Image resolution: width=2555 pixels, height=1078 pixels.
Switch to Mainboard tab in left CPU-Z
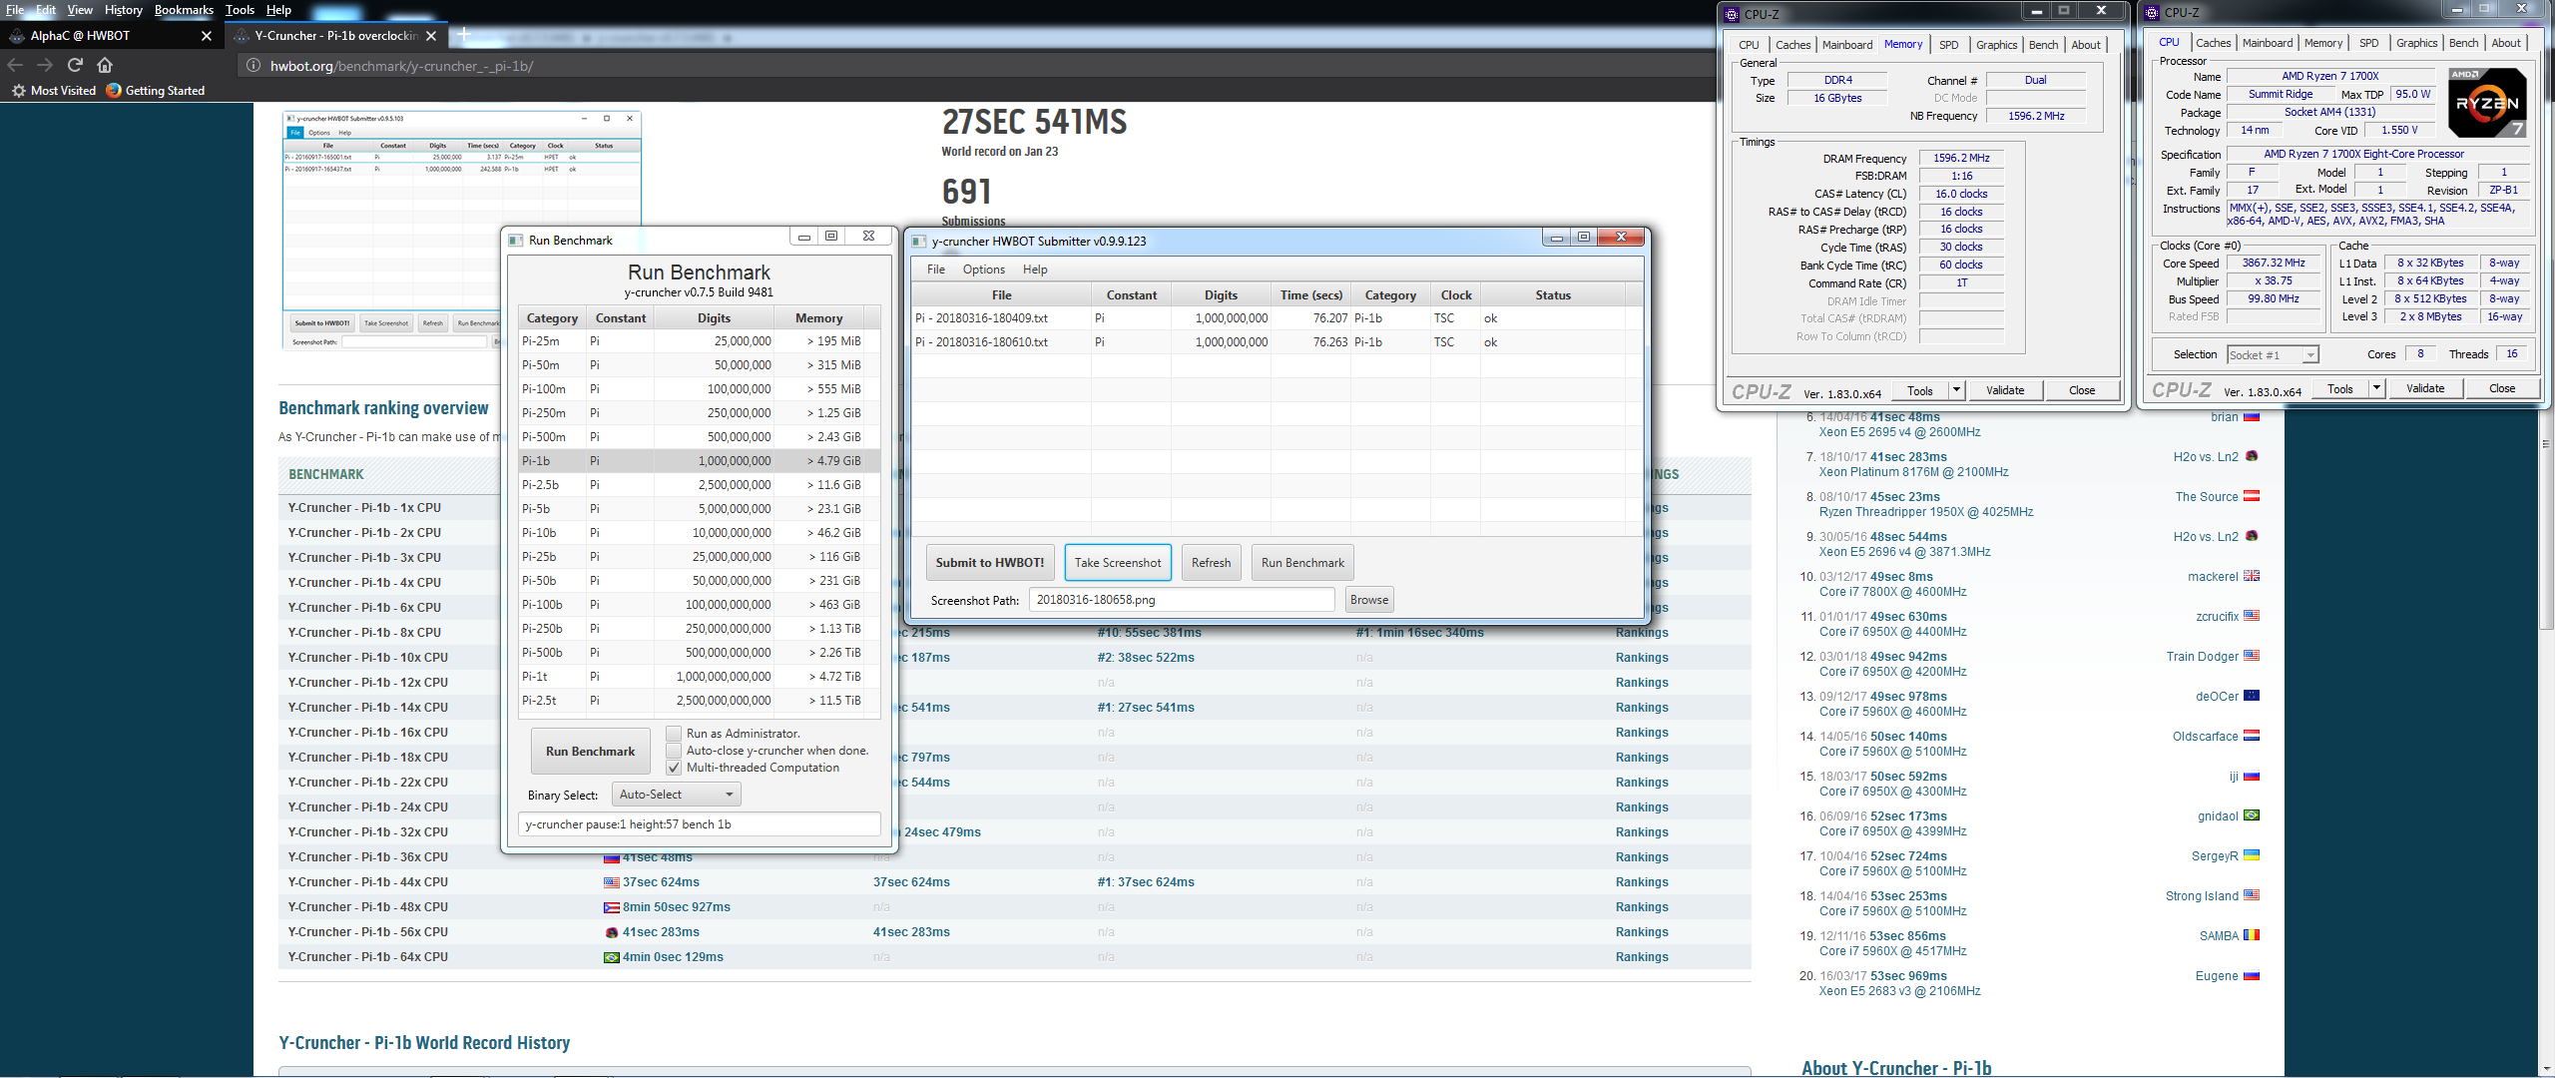coord(1847,45)
